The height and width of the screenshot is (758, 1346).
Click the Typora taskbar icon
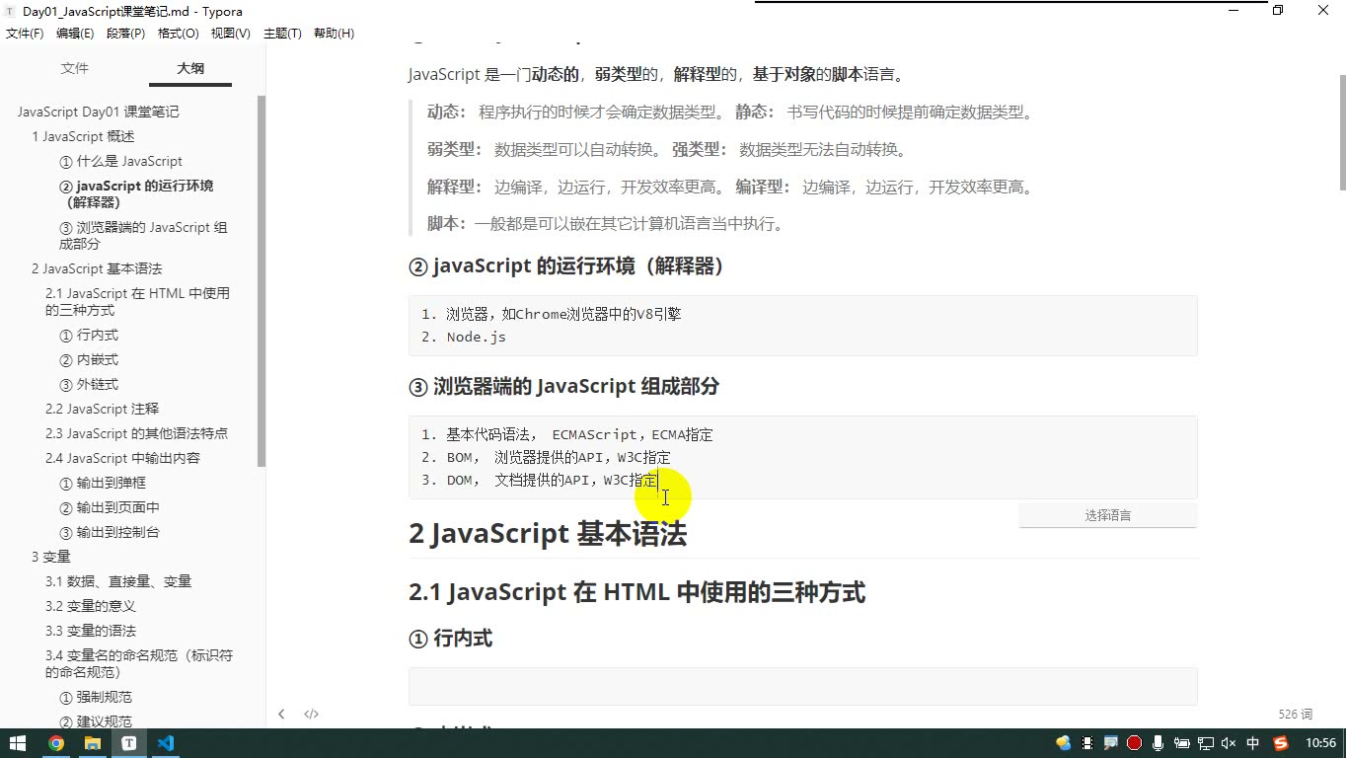pyautogui.click(x=129, y=743)
